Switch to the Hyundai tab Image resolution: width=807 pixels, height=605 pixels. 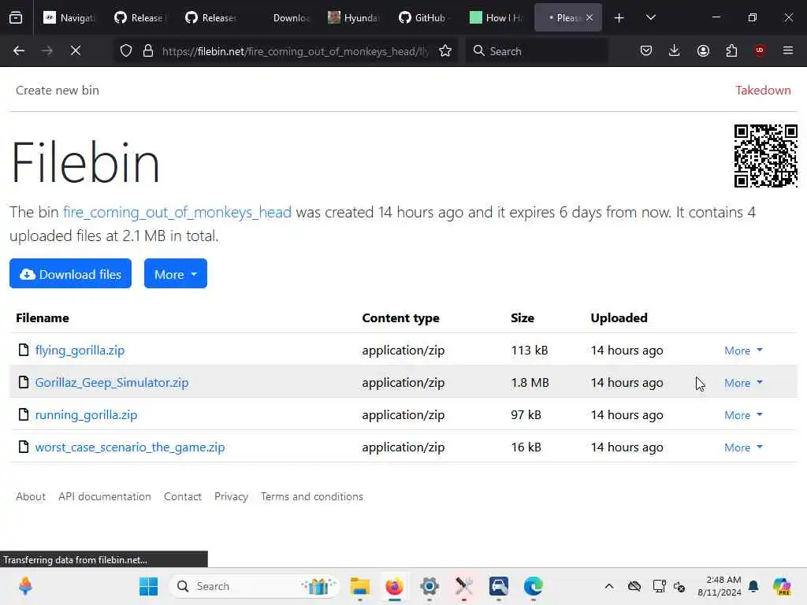tap(354, 17)
